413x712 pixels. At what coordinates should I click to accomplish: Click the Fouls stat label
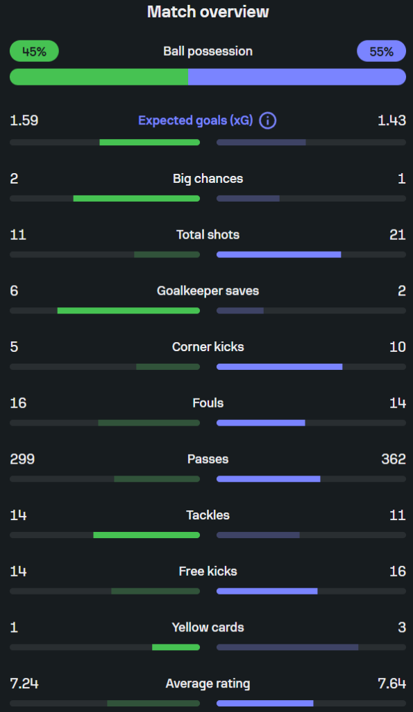(208, 403)
